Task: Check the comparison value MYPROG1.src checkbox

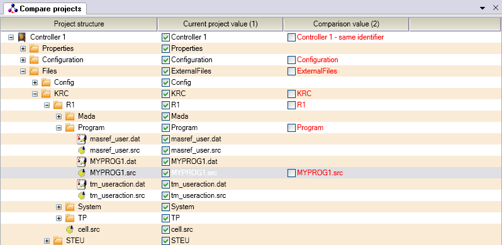Action: click(291, 173)
